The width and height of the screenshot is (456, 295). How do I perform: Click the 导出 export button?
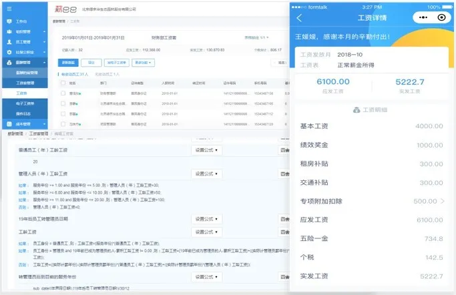90,63
